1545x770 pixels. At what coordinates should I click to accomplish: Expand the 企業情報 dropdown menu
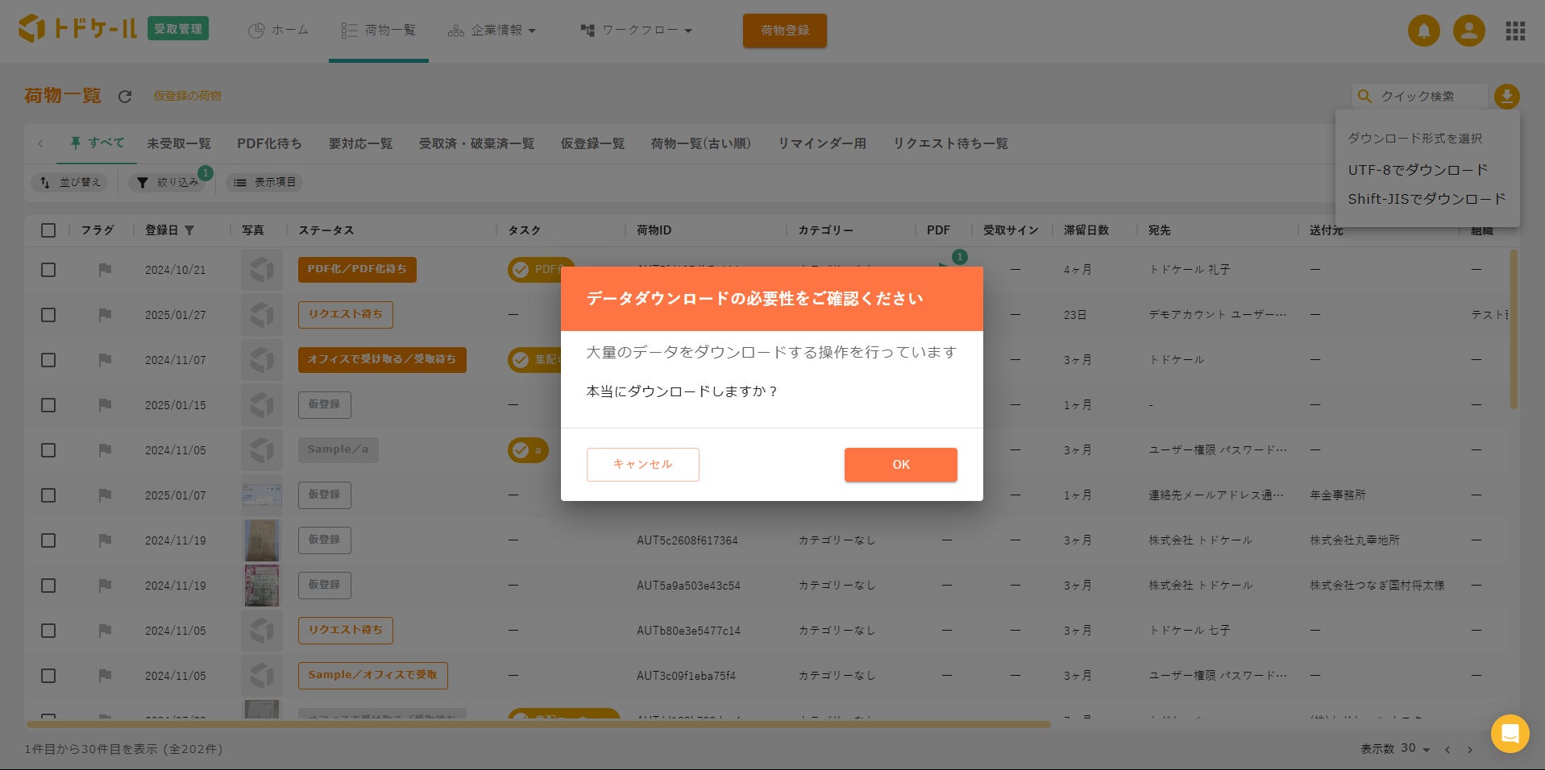coord(492,31)
